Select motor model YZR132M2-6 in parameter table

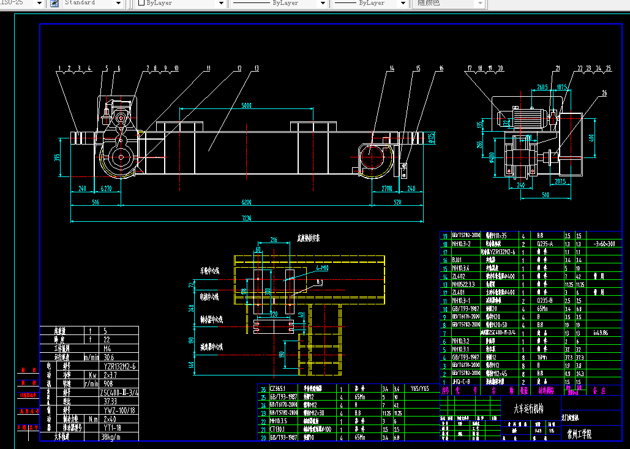(x=120, y=366)
